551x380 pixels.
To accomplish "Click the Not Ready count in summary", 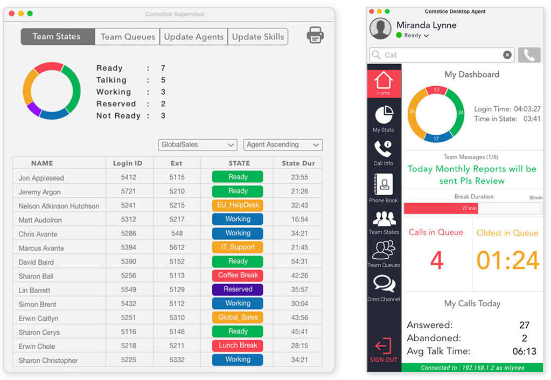I will click(x=163, y=116).
